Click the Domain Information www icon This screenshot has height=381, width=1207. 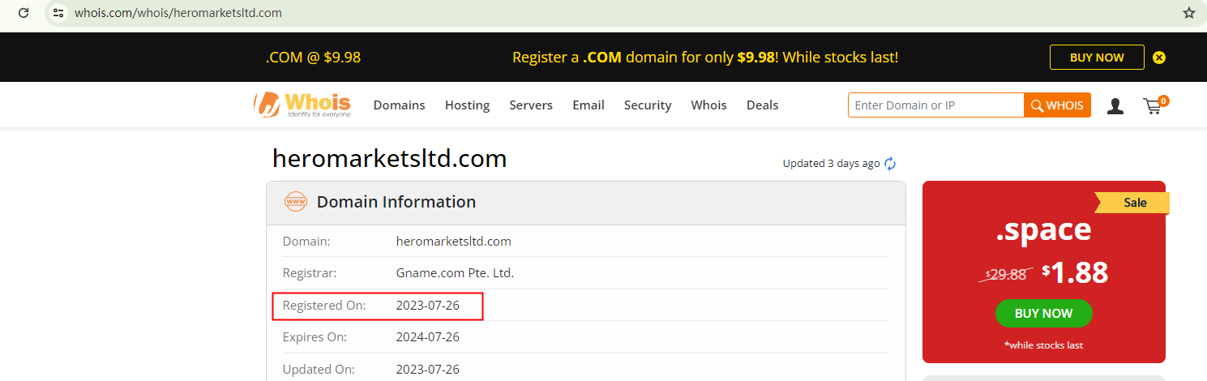(296, 202)
